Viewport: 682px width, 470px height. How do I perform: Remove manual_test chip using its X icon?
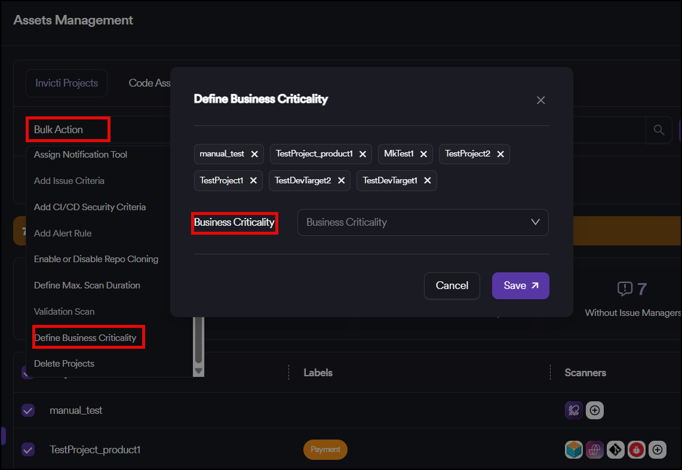pyautogui.click(x=254, y=154)
